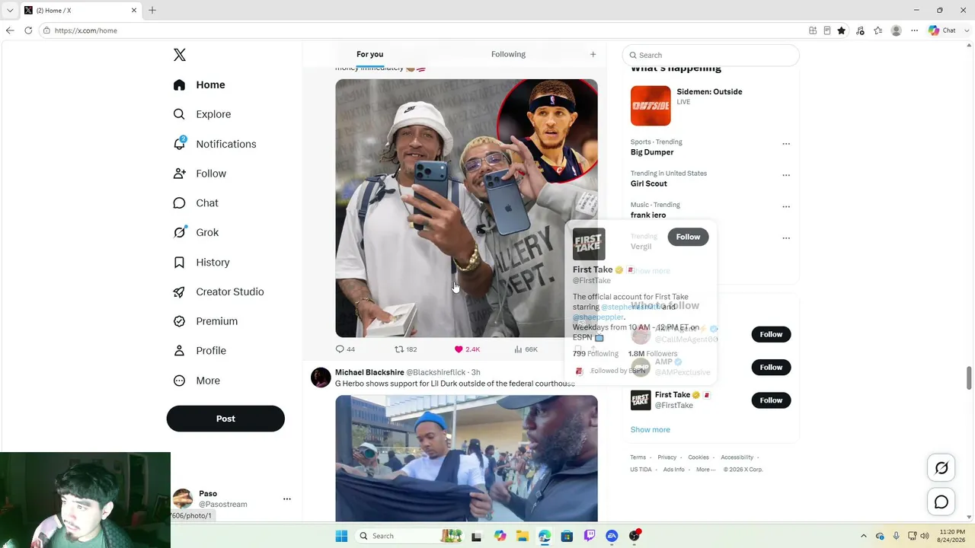The height and width of the screenshot is (548, 975).
Task: Open History in the left sidebar
Action: [x=201, y=263]
